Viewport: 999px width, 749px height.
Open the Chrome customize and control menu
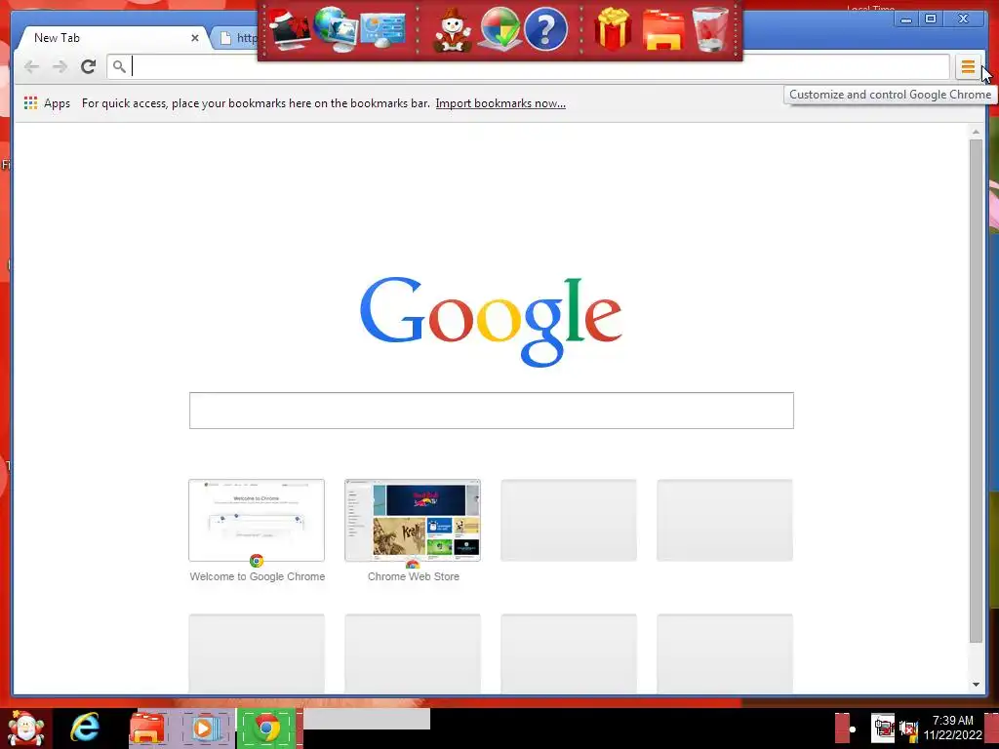(968, 67)
